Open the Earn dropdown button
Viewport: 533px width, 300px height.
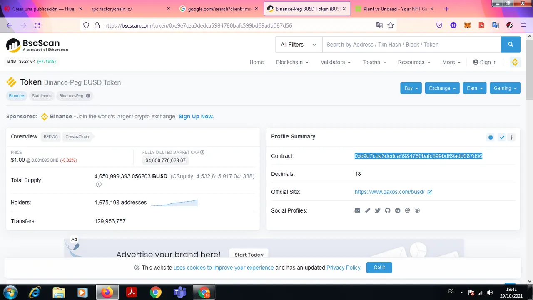[474, 88]
